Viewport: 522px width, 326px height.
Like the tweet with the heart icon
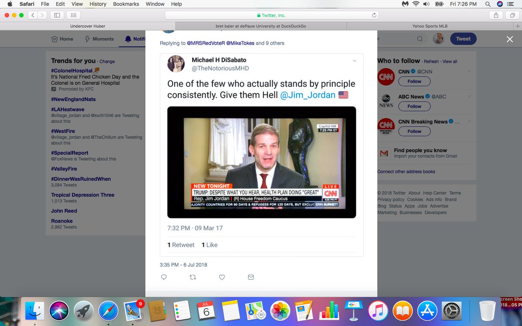[222, 277]
